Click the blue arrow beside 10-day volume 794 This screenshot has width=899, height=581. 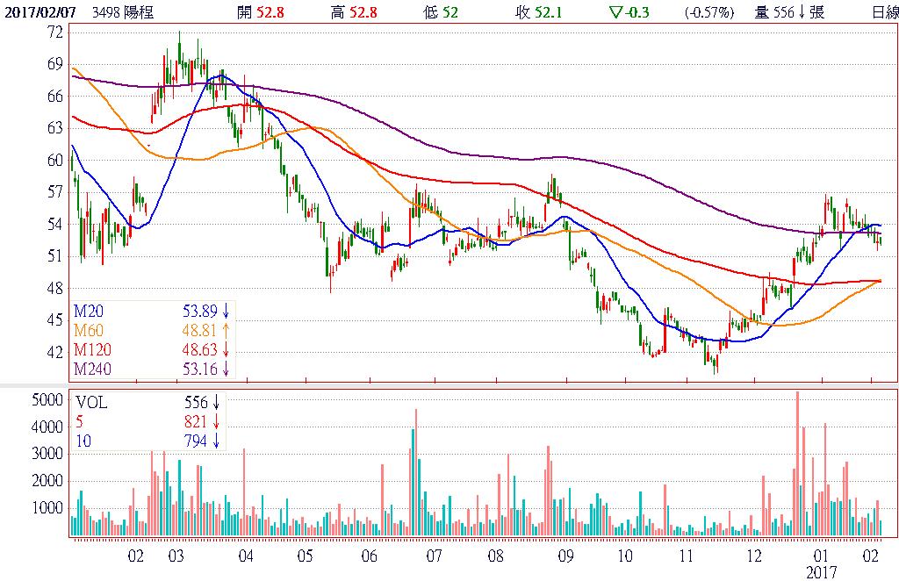pos(216,441)
